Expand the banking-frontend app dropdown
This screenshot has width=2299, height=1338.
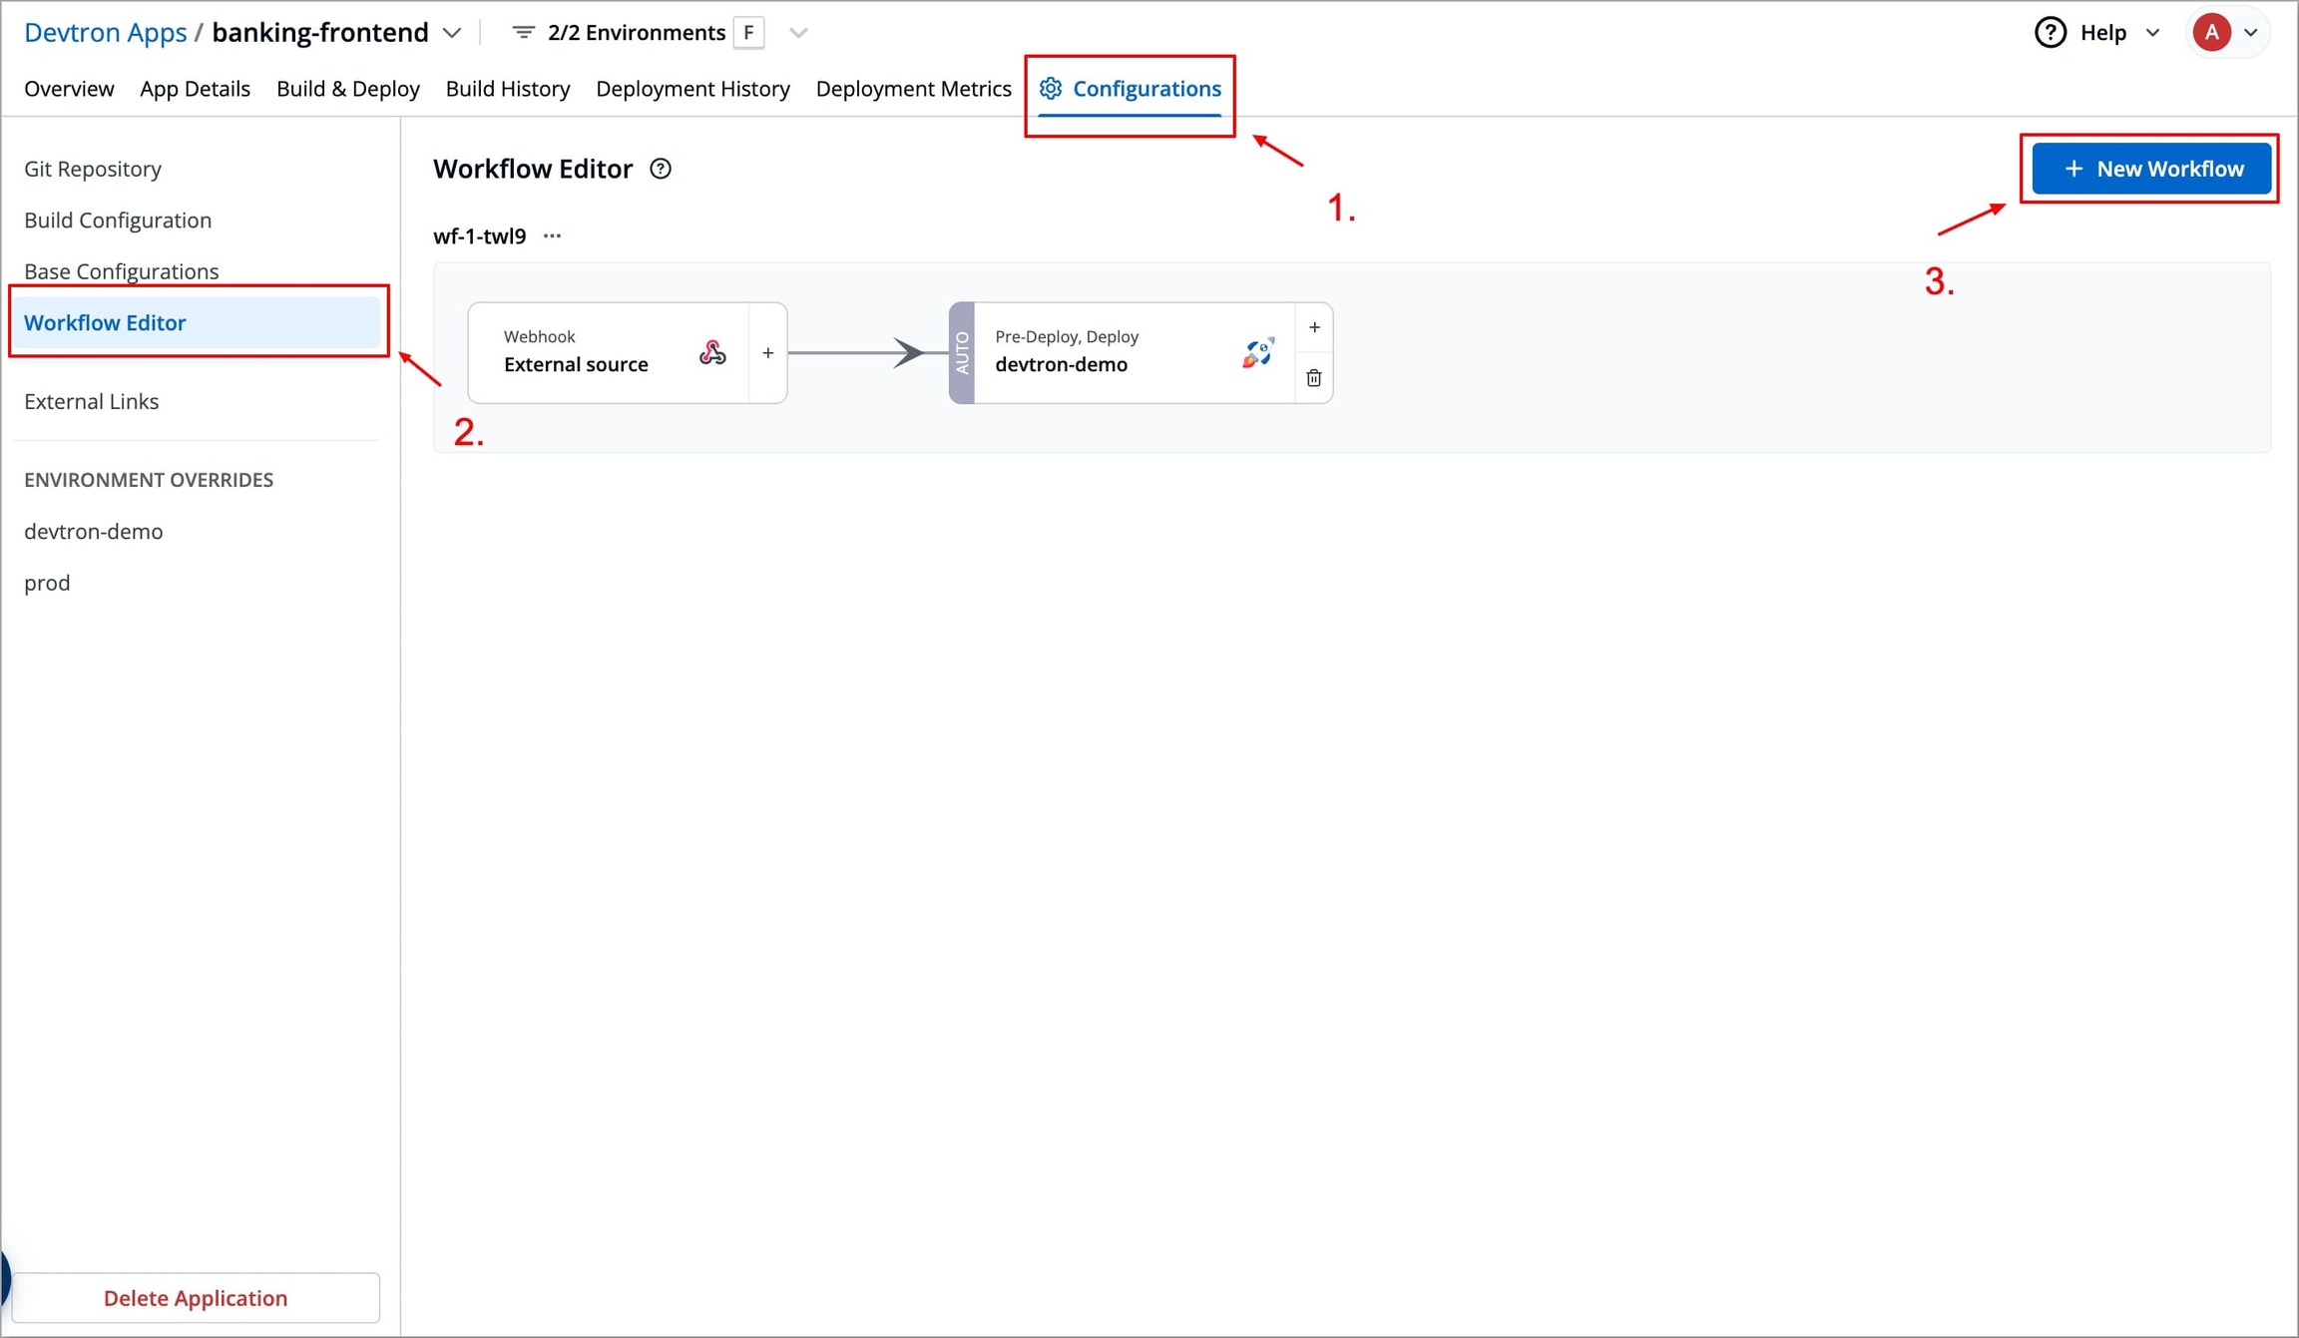tap(452, 33)
